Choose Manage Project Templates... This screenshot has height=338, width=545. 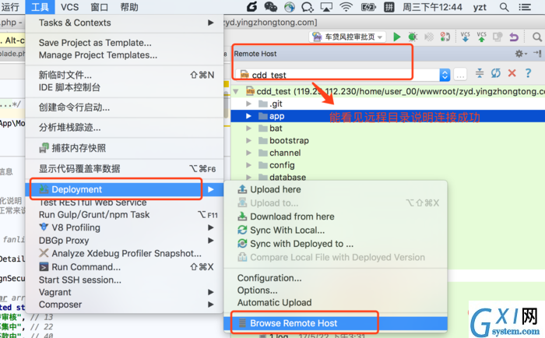(x=125, y=55)
